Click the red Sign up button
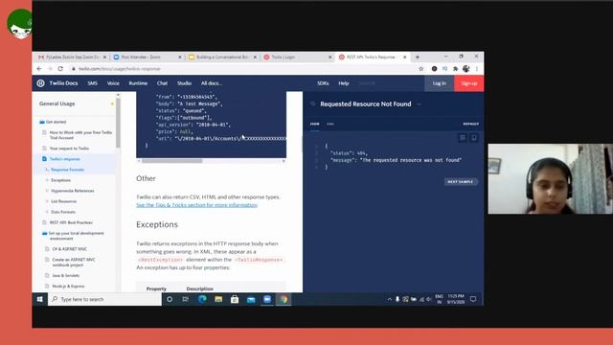 468,83
